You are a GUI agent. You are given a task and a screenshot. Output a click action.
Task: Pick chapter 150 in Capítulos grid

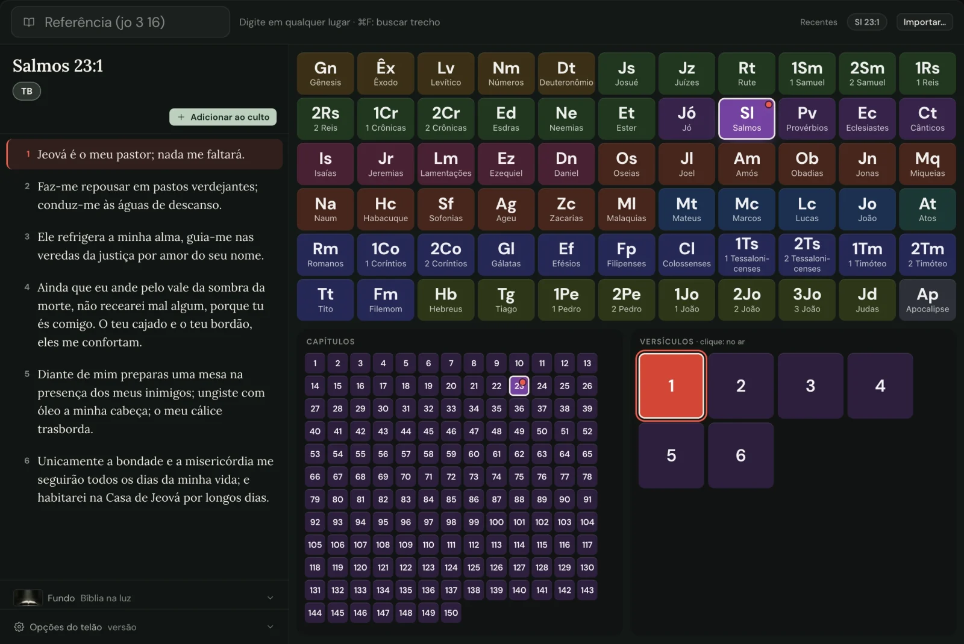coord(451,613)
